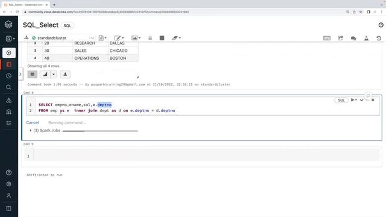386x217 pixels.
Task: Go back in browser
Action: [4, 12]
